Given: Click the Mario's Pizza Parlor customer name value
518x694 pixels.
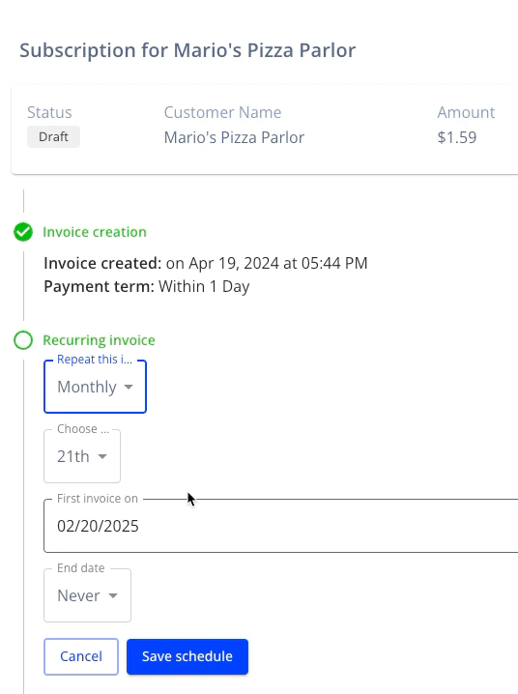Looking at the screenshot, I should [x=234, y=137].
